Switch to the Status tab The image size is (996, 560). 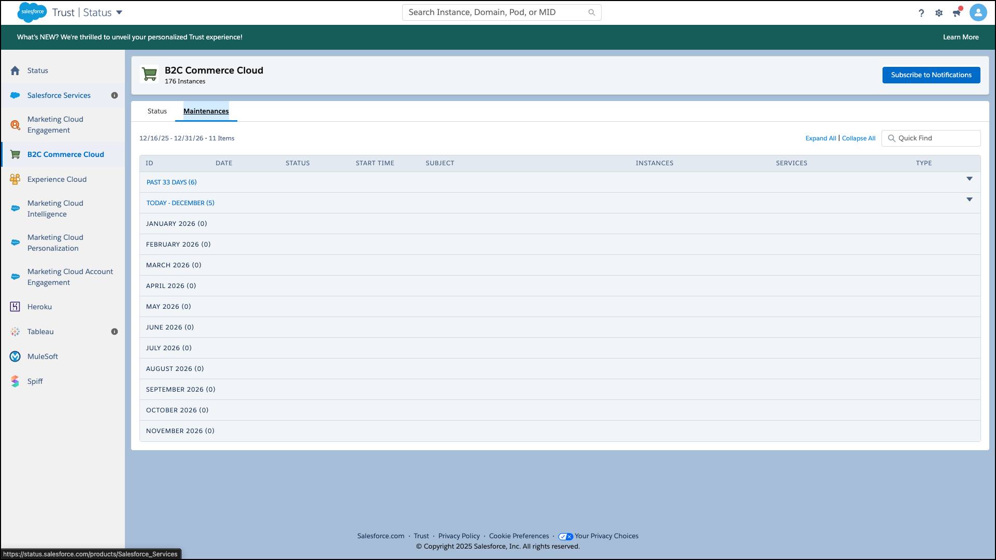157,111
